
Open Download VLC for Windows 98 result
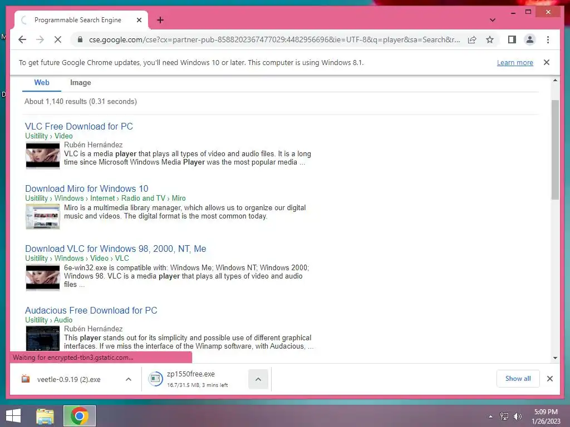(x=116, y=249)
